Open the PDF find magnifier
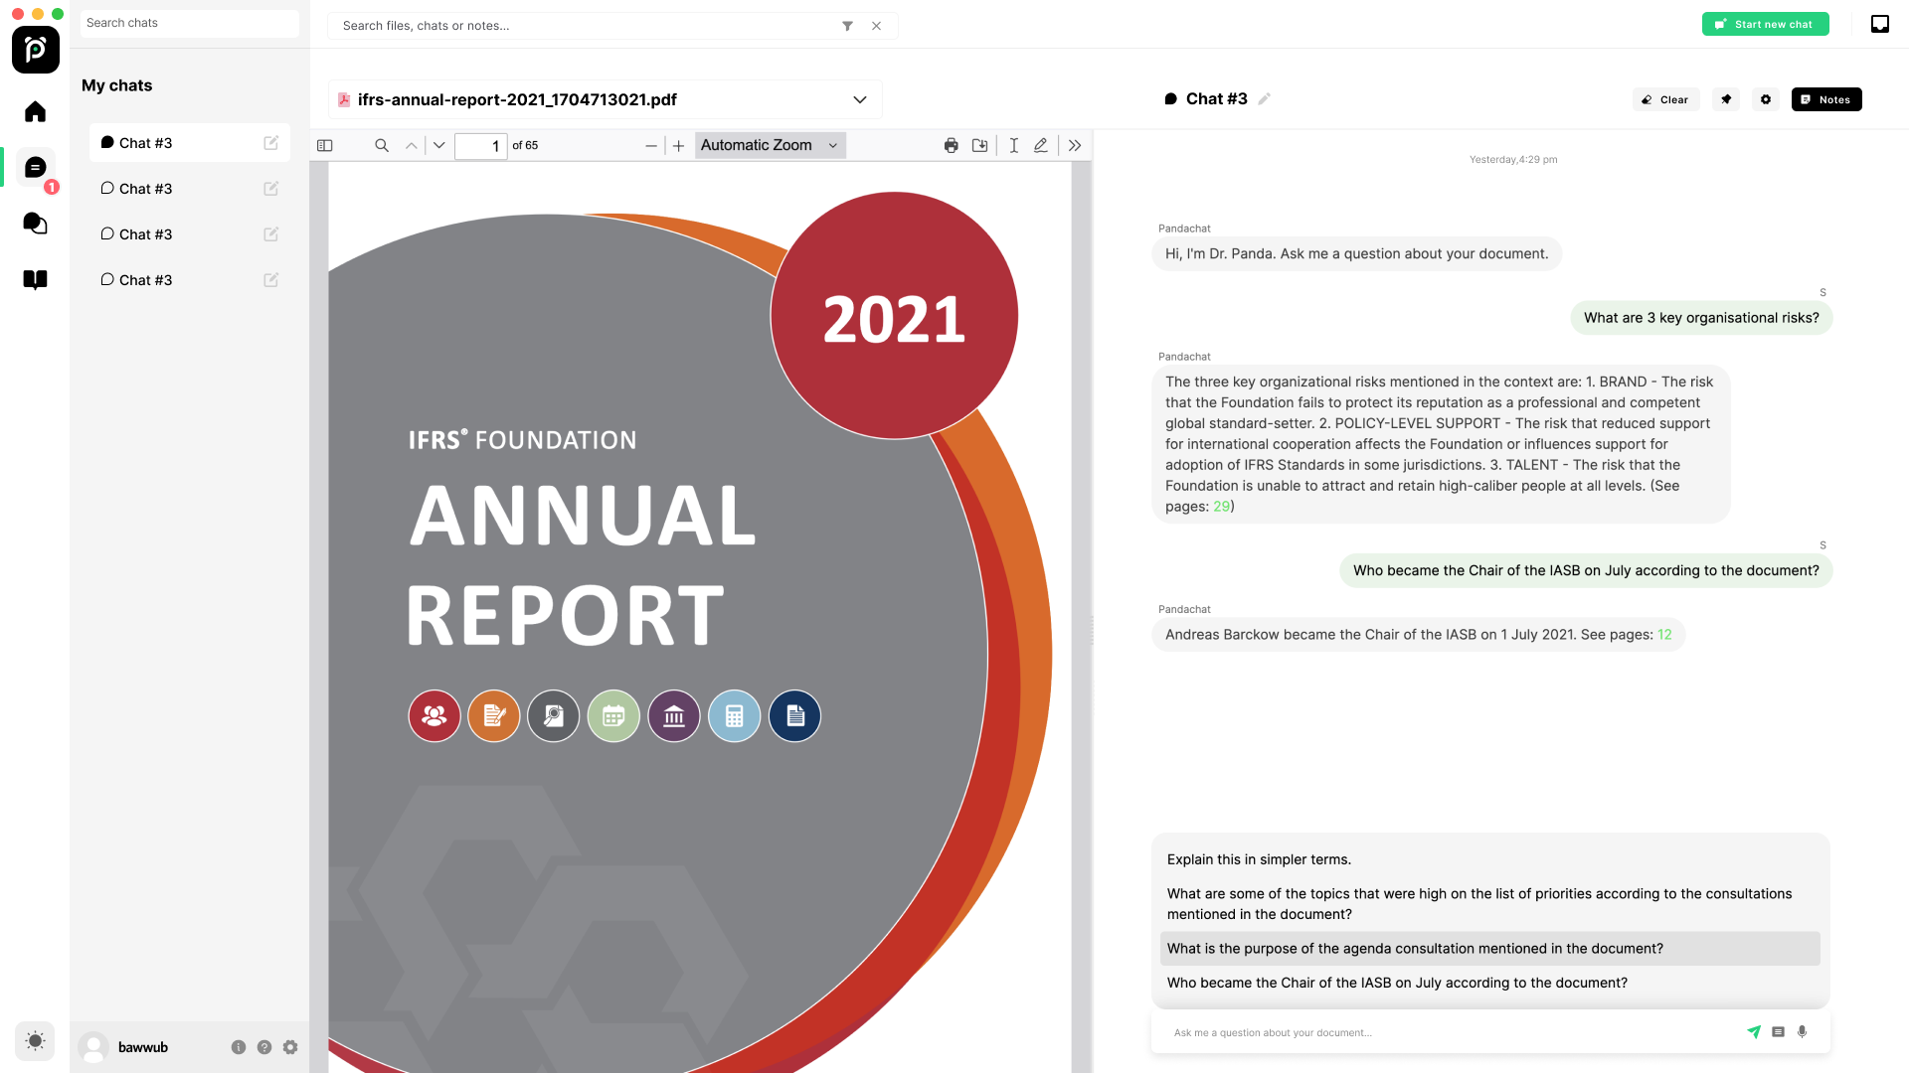This screenshot has width=1909, height=1073. pos(381,145)
